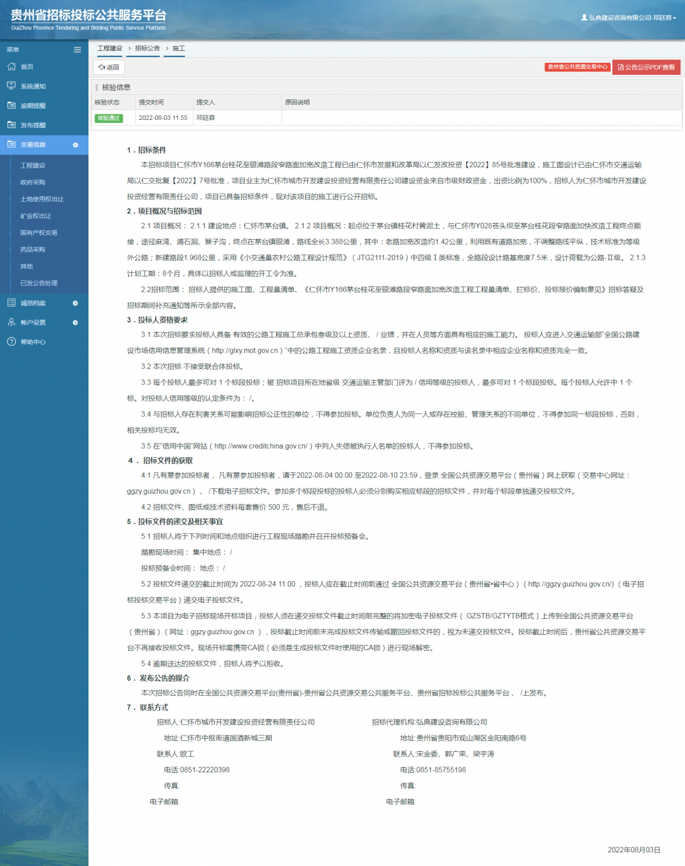Screen dimensions: 685x866
Task: Expand the 诚信档案 submenu arrow
Action: pyautogui.click(x=75, y=303)
